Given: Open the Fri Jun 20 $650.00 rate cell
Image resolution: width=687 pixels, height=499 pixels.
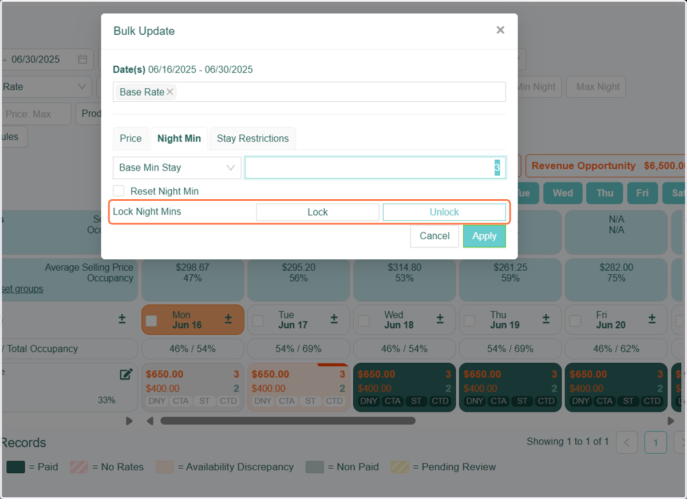Looking at the screenshot, I should 617,387.
